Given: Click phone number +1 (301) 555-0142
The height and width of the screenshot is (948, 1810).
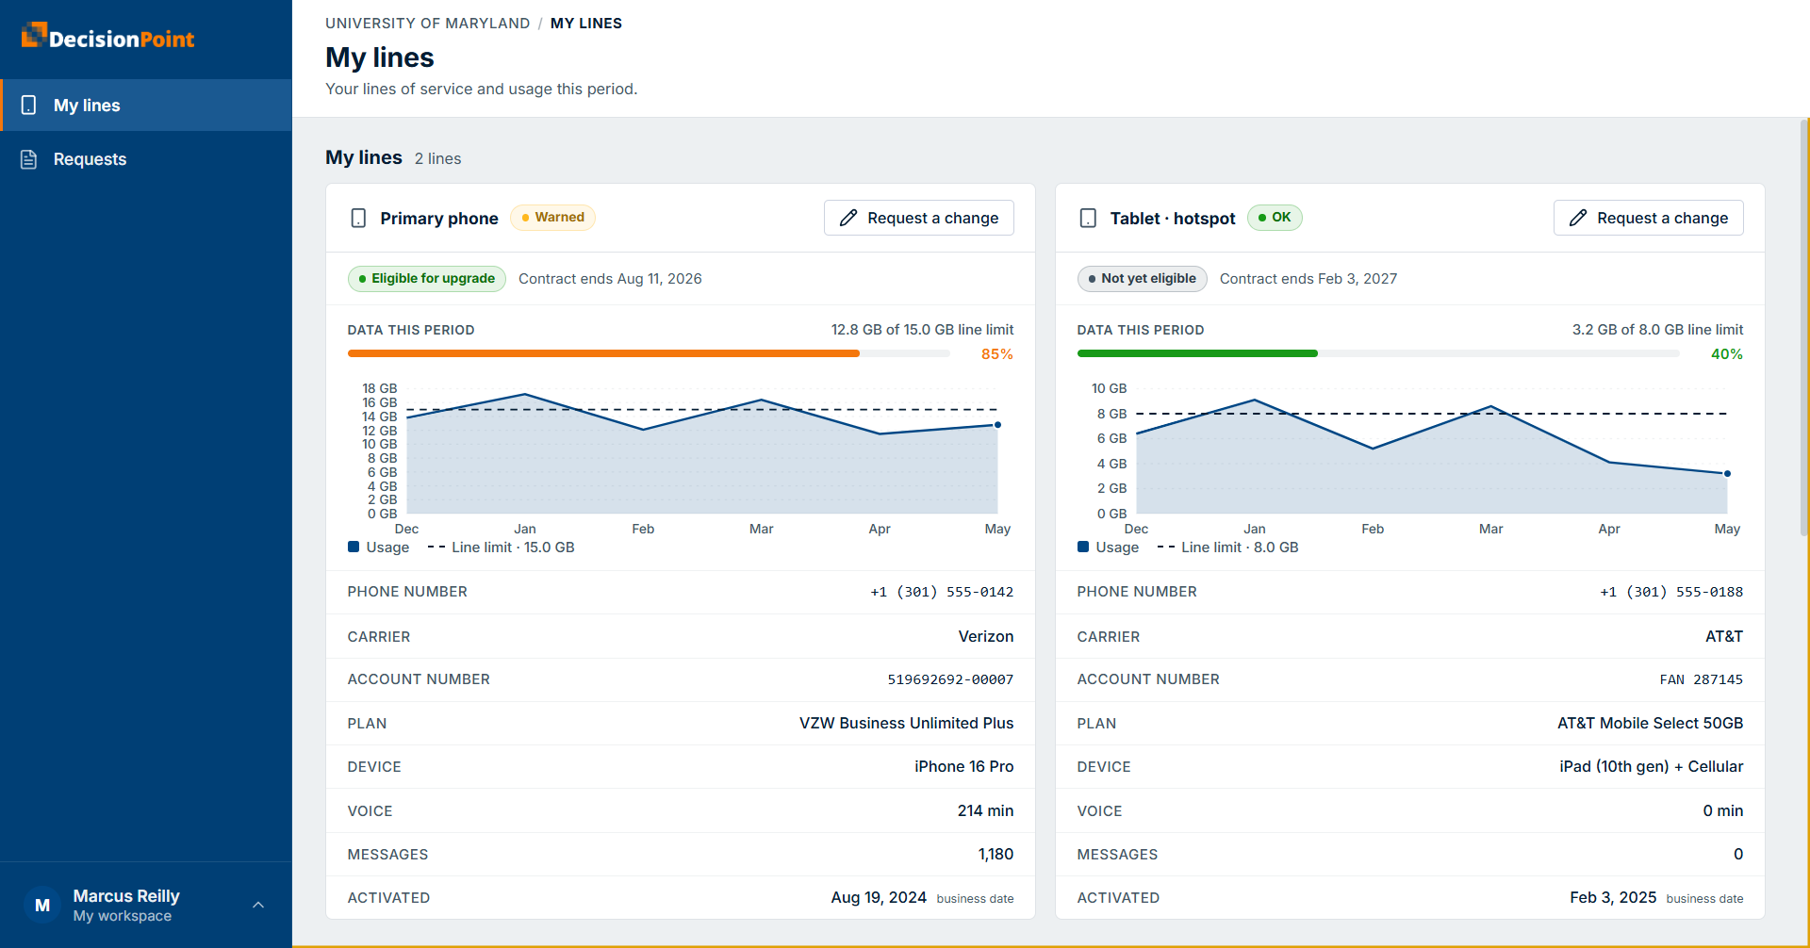Looking at the screenshot, I should 942,592.
